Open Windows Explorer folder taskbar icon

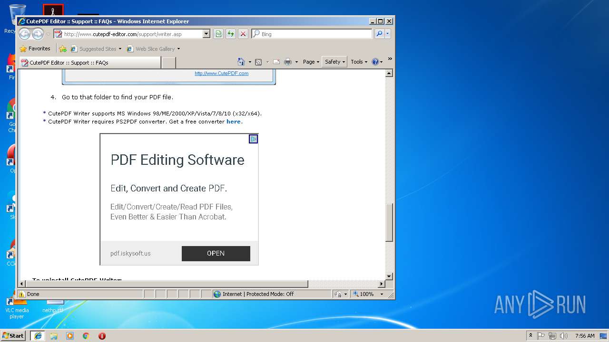pyautogui.click(x=54, y=335)
